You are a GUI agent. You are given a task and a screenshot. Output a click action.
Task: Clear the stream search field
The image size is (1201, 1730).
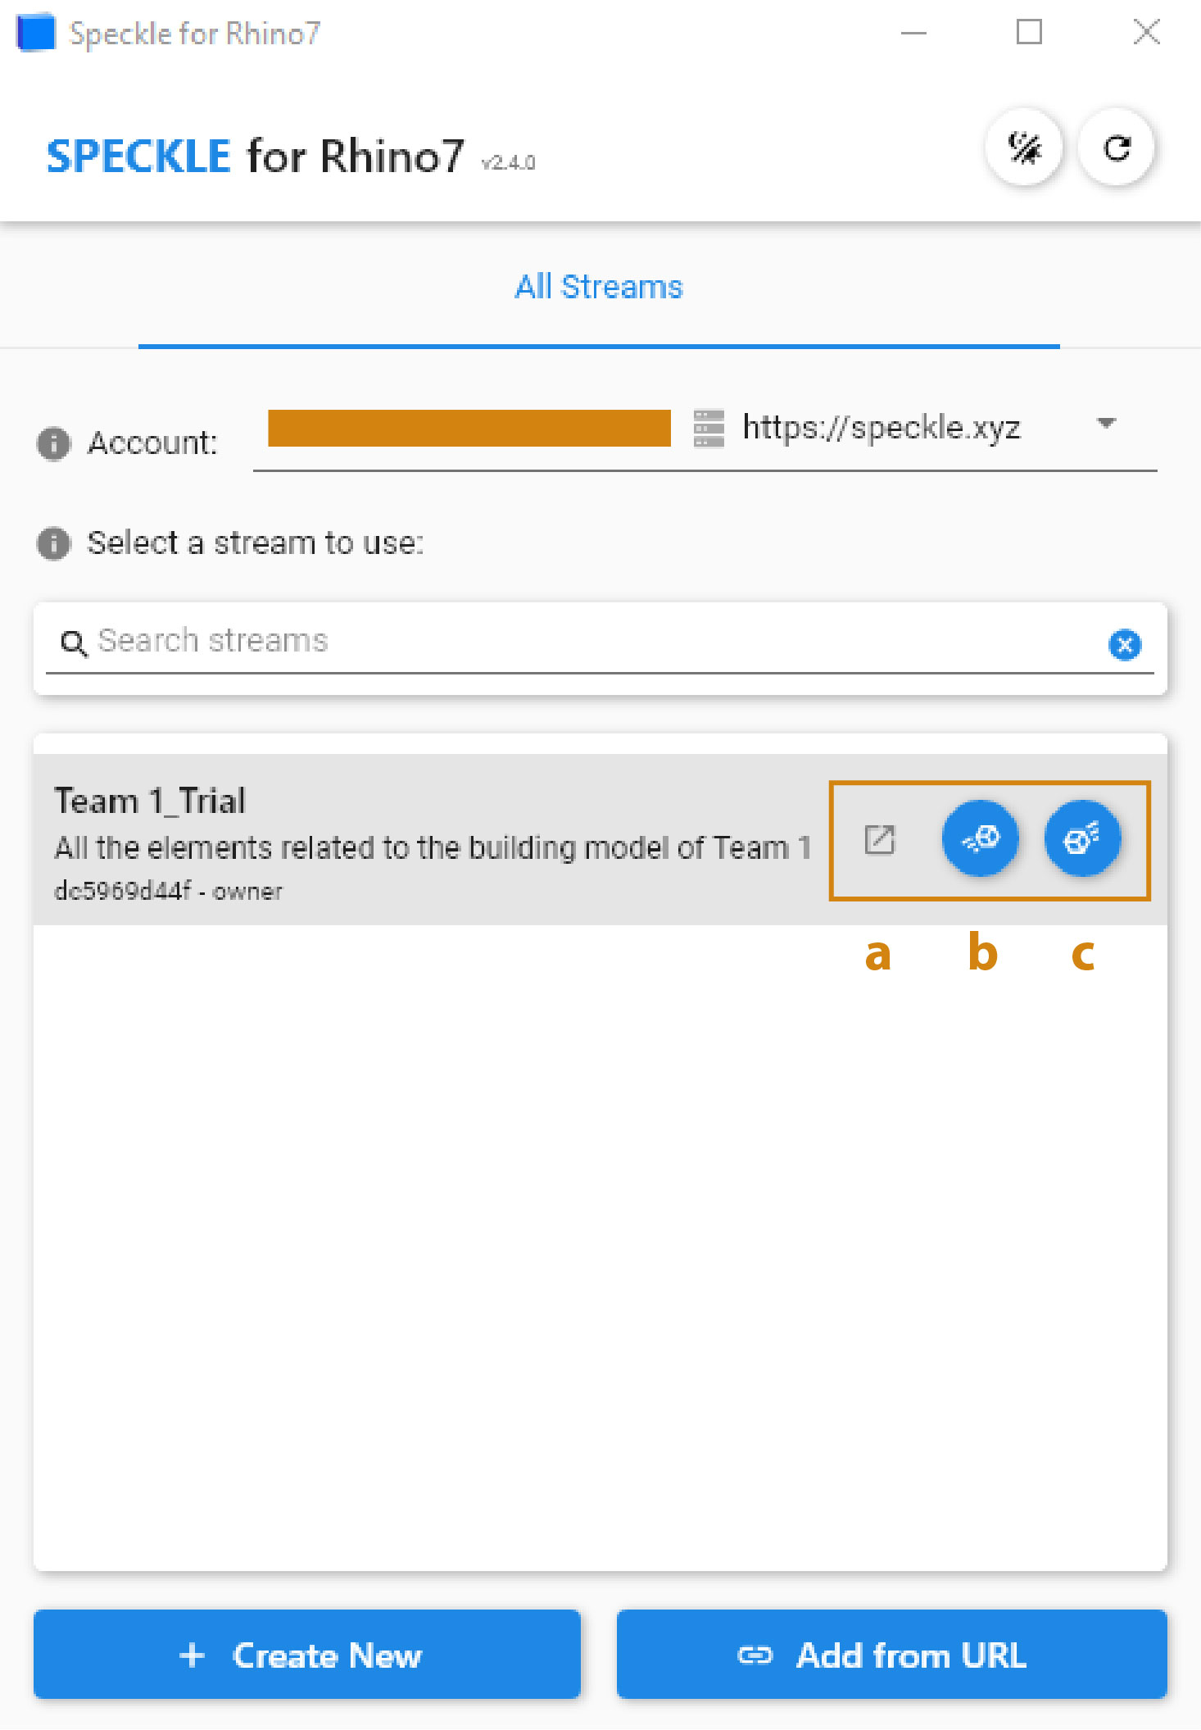(1125, 645)
